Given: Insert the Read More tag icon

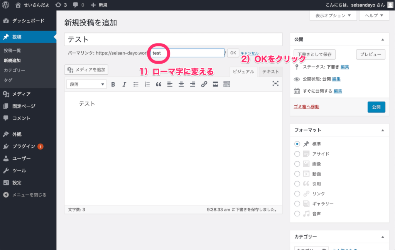Looking at the screenshot, I should (215, 84).
